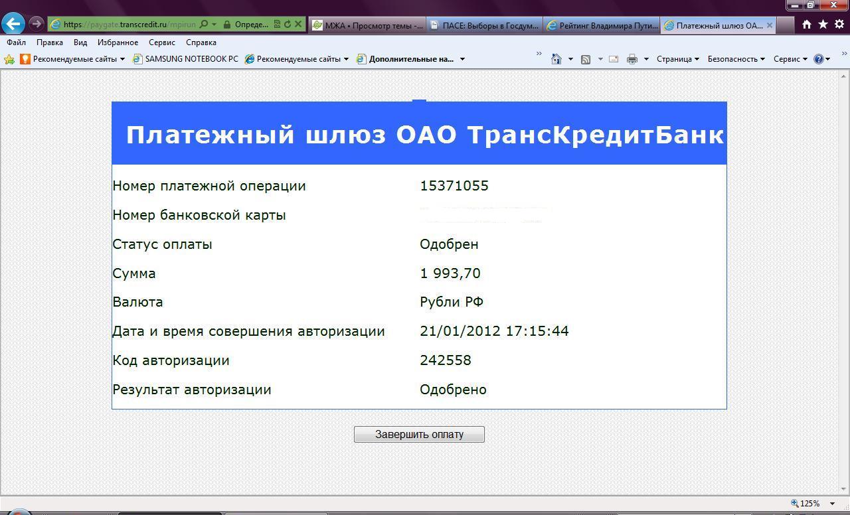The width and height of the screenshot is (850, 515).
Task: Click the security padlock icon
Action: point(227,25)
